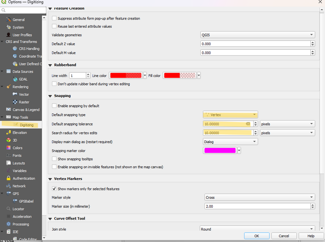Click the GPS icon
This screenshot has height=242, width=325.
tap(9, 194)
